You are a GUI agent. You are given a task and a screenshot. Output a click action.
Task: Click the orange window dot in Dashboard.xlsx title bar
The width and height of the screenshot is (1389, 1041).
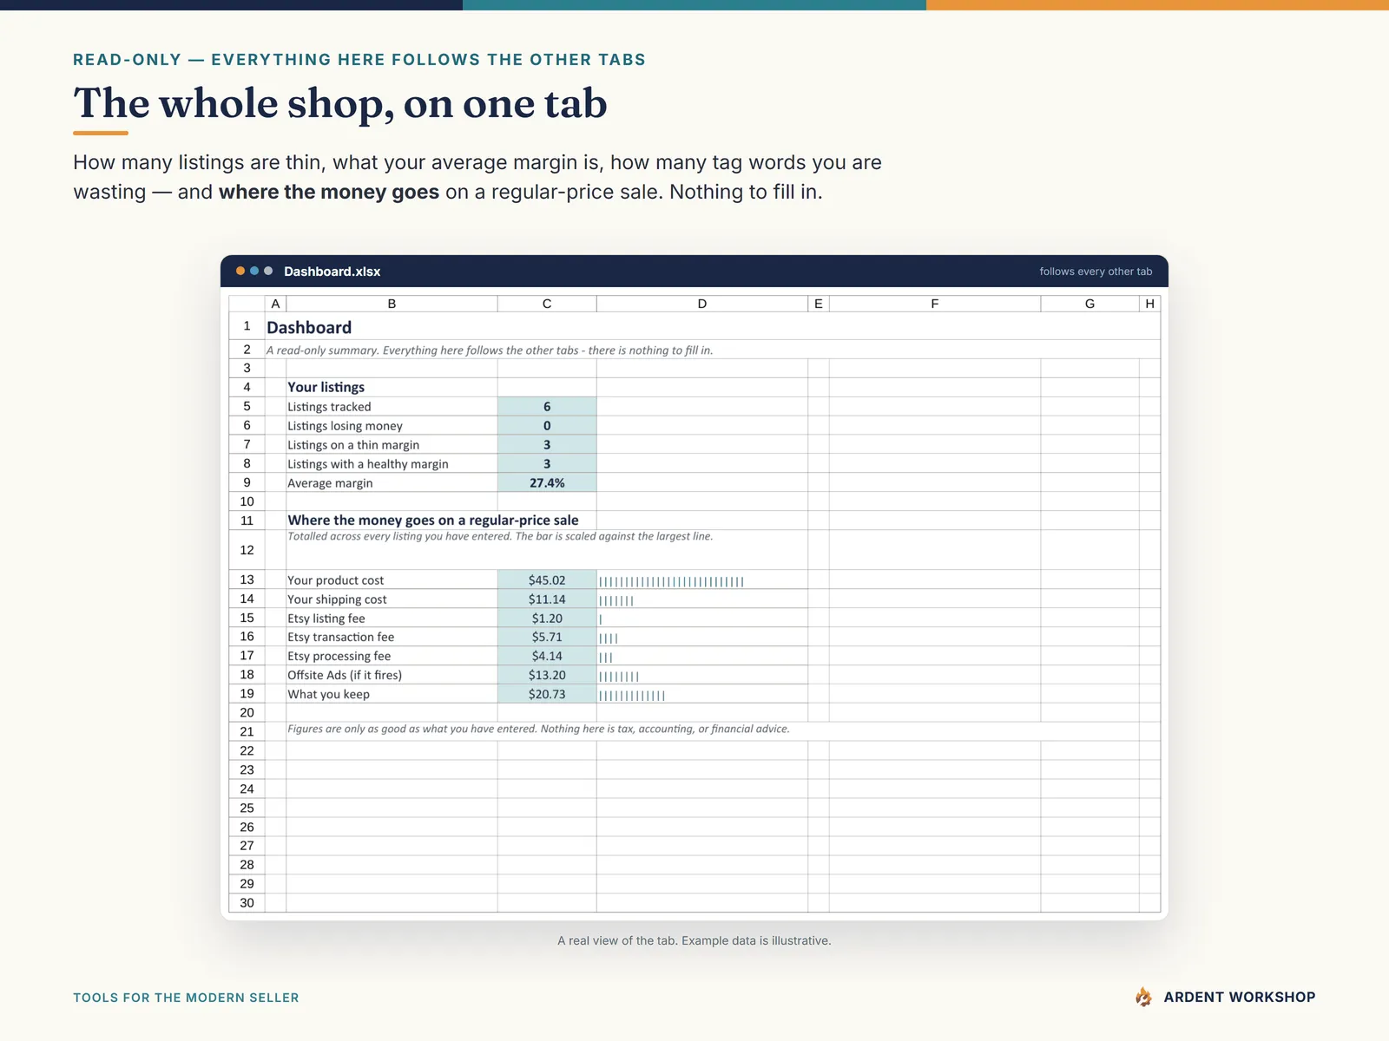tap(240, 271)
